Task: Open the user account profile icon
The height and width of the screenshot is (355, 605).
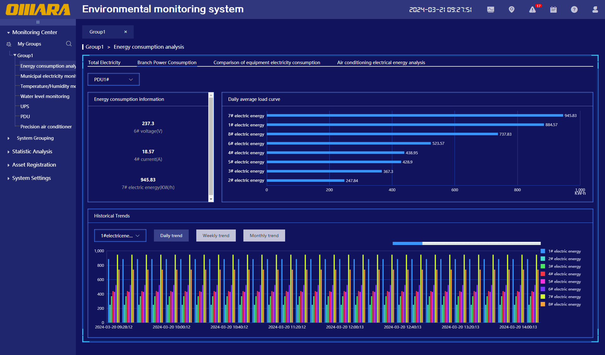Action: [x=595, y=9]
